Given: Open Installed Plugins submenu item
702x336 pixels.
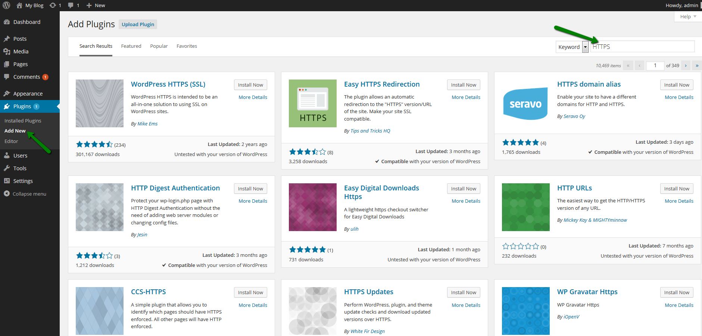Looking at the screenshot, I should coord(23,121).
